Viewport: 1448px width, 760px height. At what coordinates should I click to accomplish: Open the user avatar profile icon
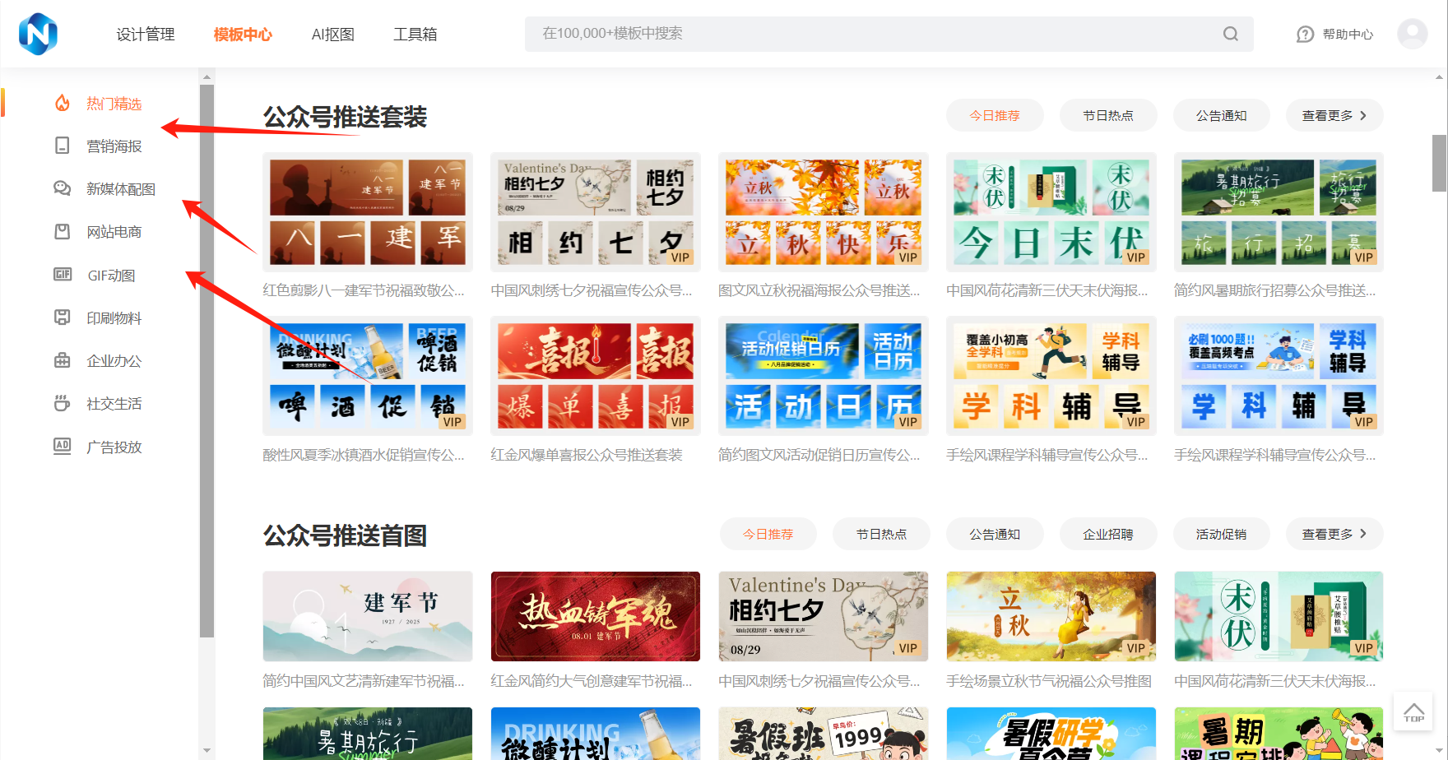1412,34
